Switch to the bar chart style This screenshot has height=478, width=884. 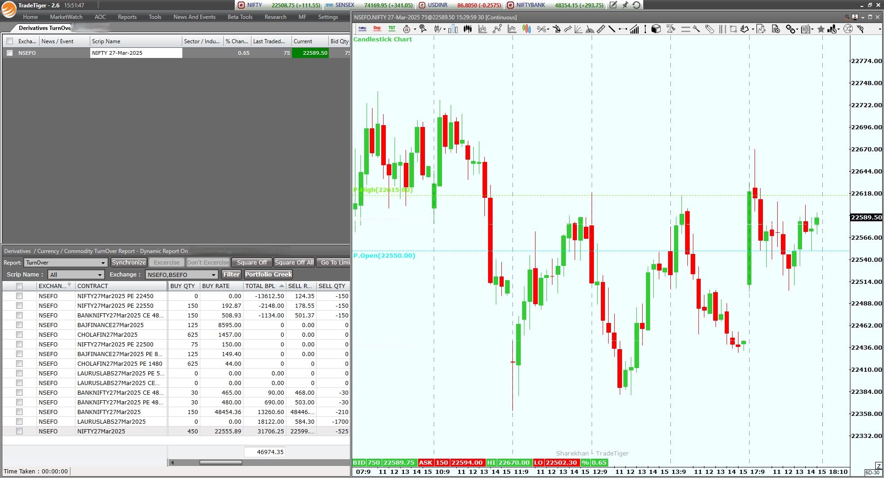pyautogui.click(x=453, y=29)
